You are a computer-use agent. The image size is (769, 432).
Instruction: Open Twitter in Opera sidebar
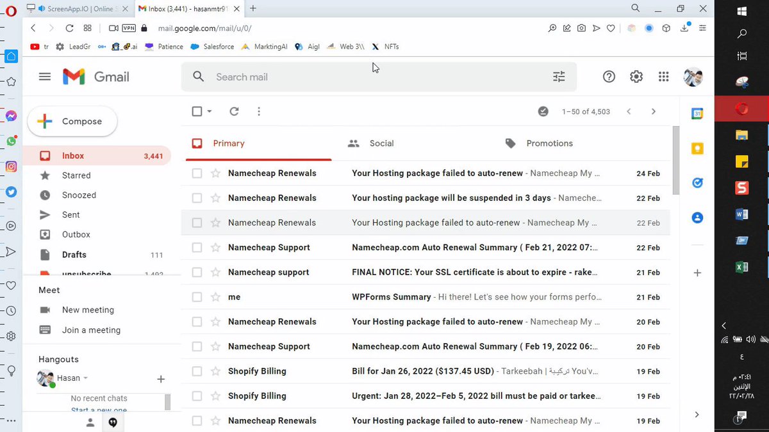pyautogui.click(x=11, y=191)
